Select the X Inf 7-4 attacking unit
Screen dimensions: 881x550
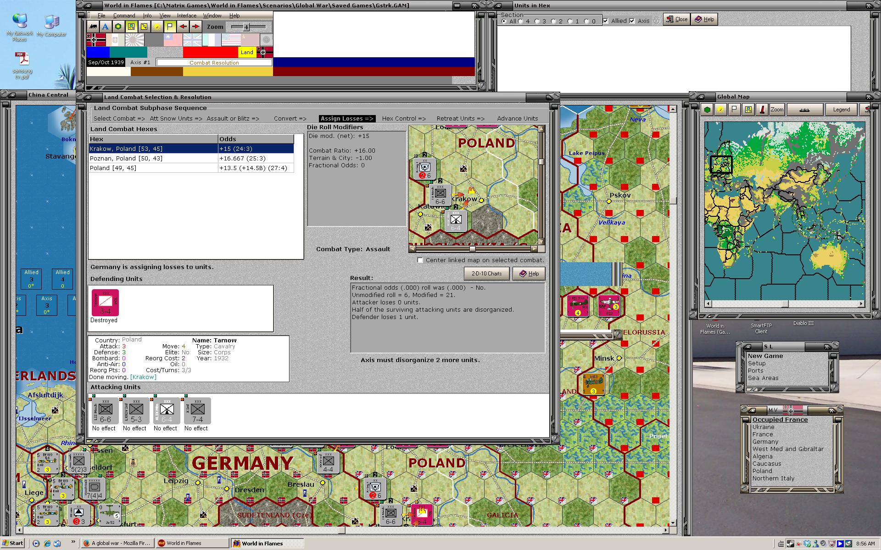(197, 411)
